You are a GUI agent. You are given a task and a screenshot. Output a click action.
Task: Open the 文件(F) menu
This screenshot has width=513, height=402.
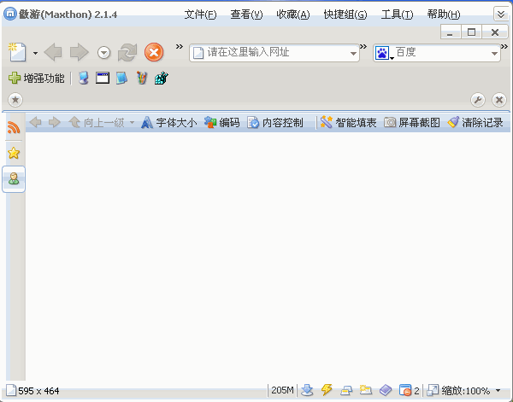200,15
